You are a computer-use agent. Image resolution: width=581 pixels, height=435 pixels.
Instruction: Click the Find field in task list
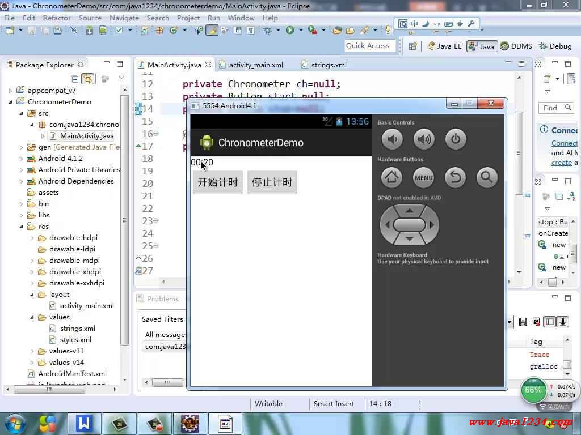coord(557,108)
